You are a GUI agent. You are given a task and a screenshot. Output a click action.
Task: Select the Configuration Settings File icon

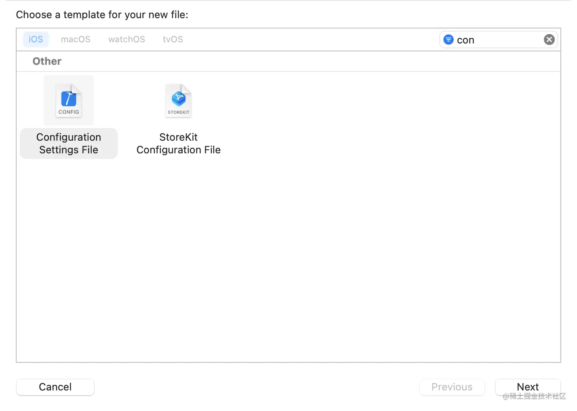(x=69, y=100)
